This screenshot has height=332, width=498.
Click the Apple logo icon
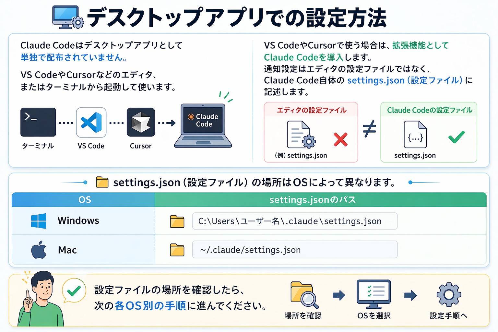point(39,250)
